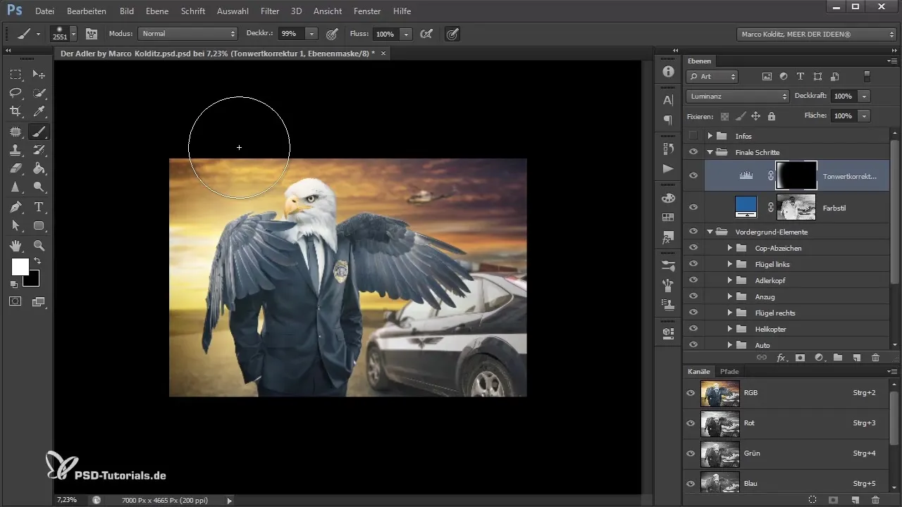The image size is (902, 507).
Task: Select the Crop tool
Action: tap(16, 111)
